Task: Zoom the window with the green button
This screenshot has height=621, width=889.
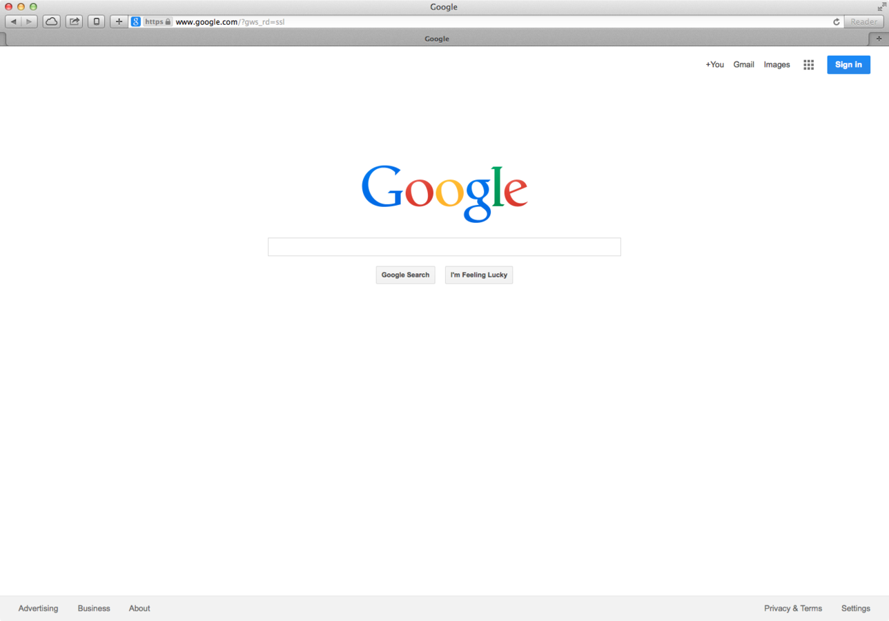Action: pos(33,7)
